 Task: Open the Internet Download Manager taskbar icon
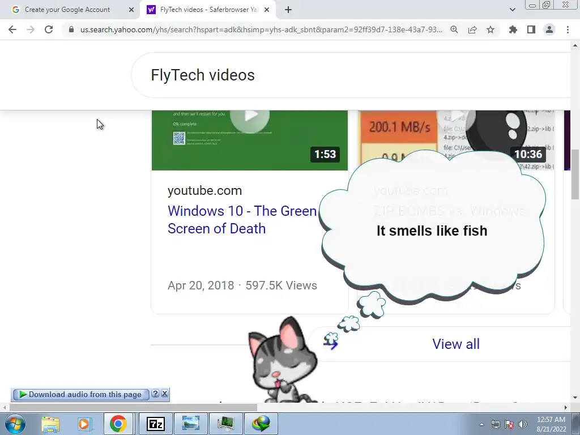pyautogui.click(x=261, y=424)
